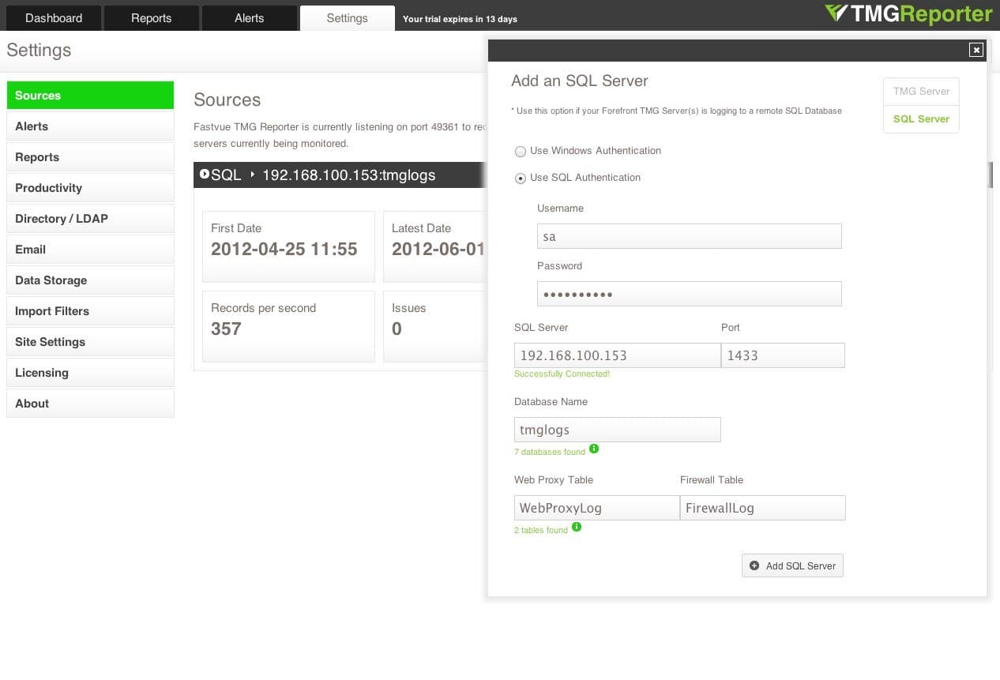This screenshot has width=1000, height=680.
Task: Expand the SQL 192.168.100.153:tmglogs source header
Action: pos(340,175)
